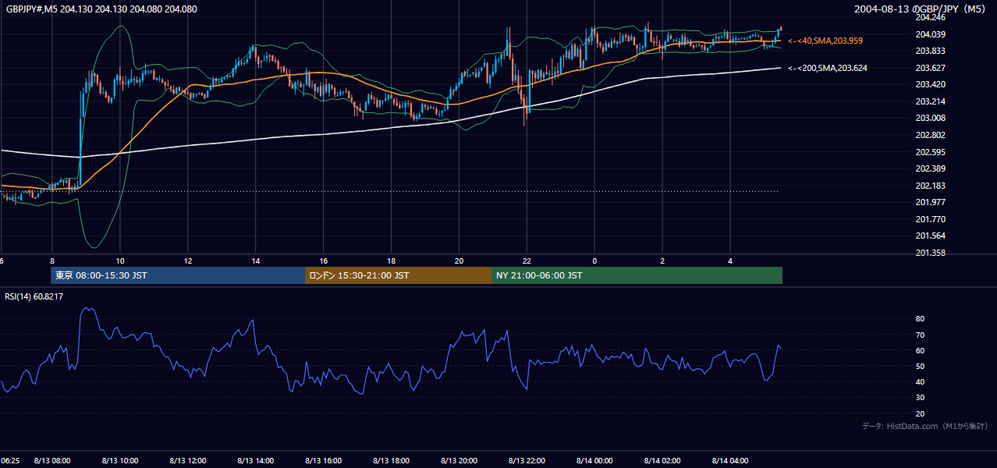Click RSI scale level 40
This screenshot has width=997, height=468.
[920, 381]
